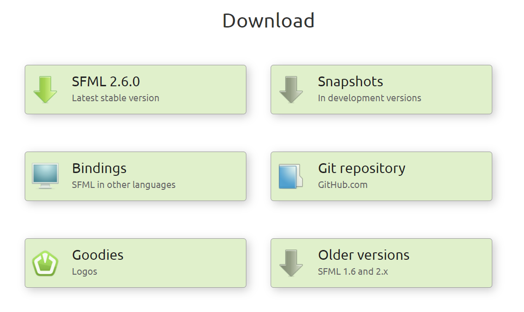Click the 'GitHub.com' subtitle text
This screenshot has height=312, width=524.
point(343,185)
